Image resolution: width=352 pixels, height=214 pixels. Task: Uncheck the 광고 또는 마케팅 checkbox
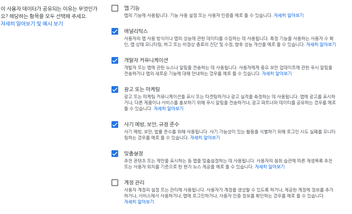(x=115, y=89)
